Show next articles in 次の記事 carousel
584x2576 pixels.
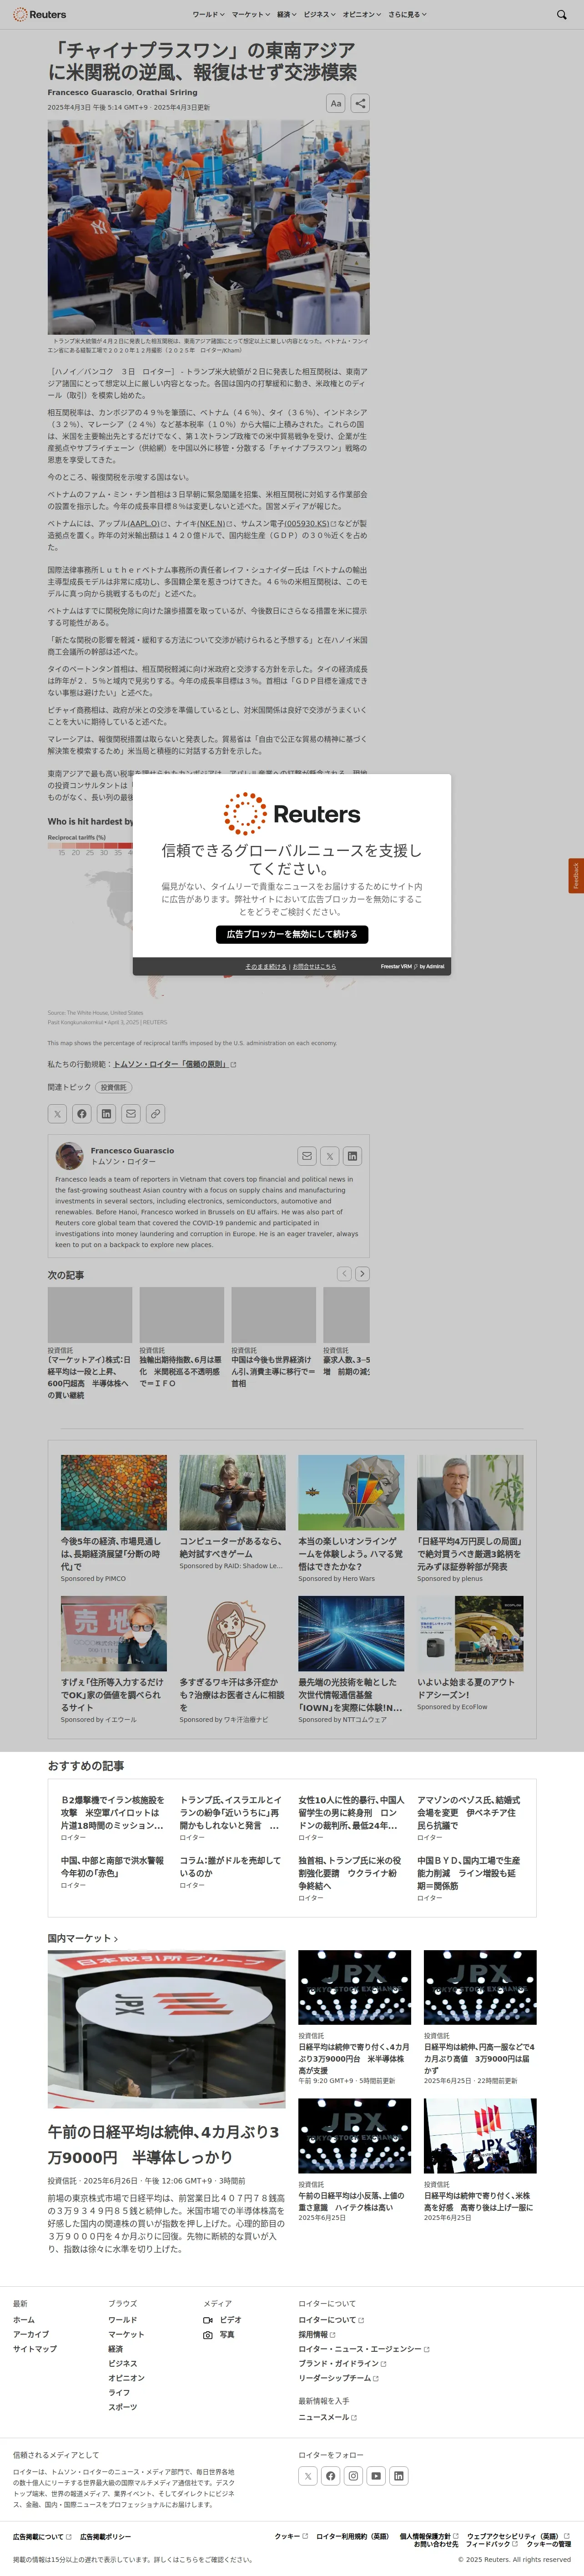[362, 1273]
